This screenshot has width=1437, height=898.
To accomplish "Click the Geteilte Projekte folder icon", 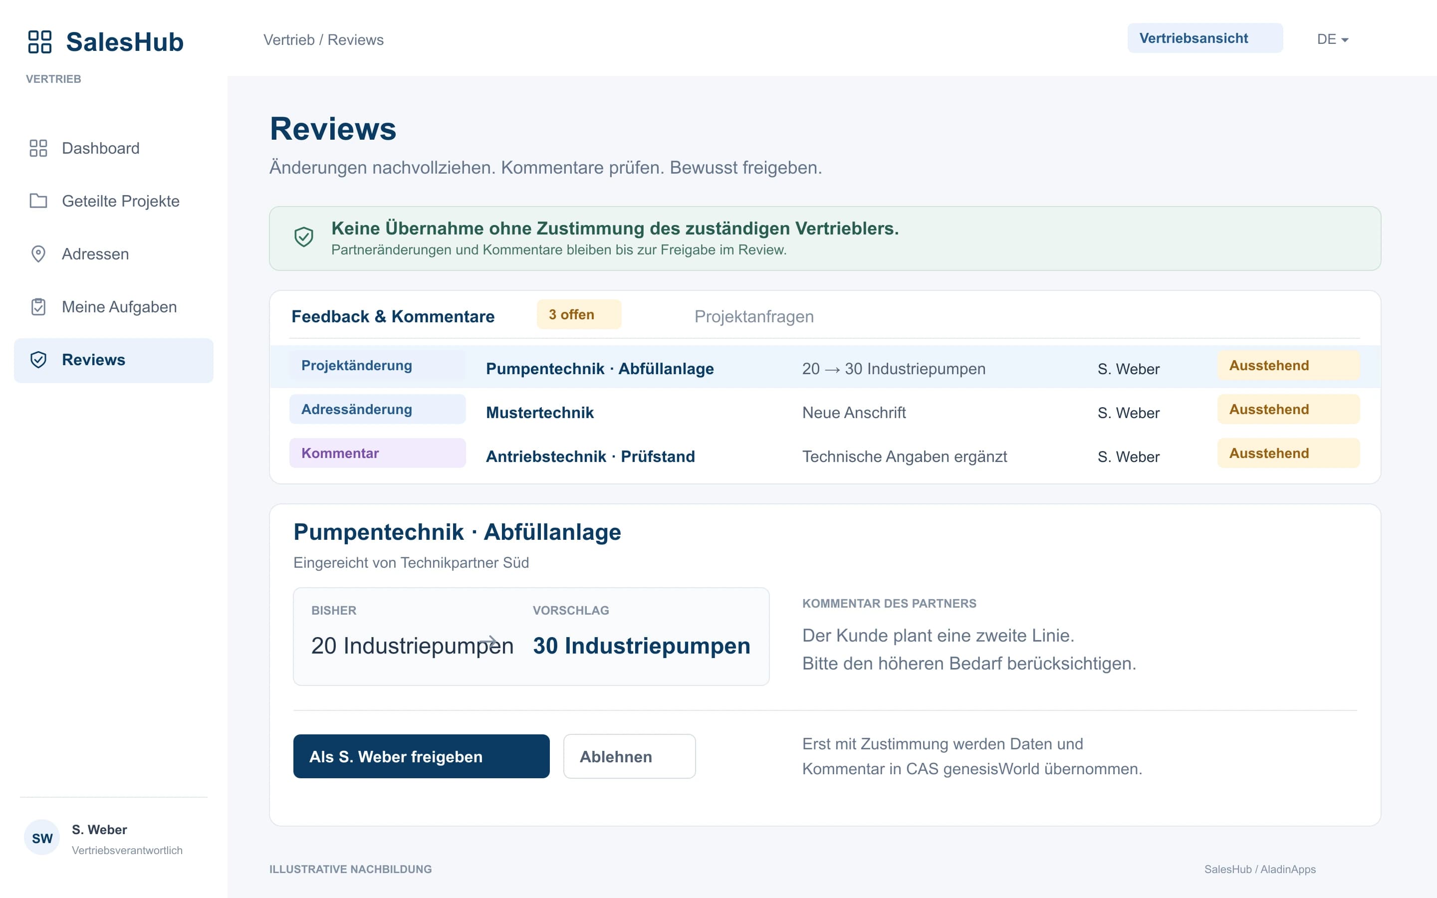I will (x=38, y=201).
